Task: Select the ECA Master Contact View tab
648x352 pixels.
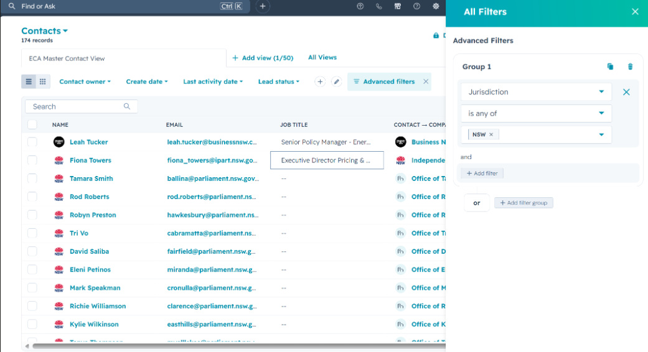Action: point(124,58)
